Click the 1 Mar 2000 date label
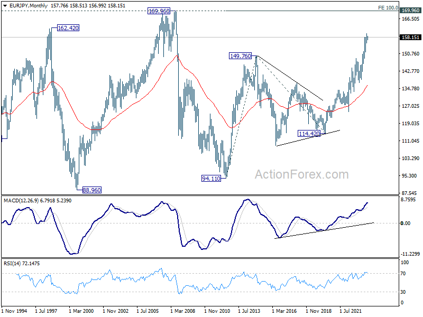The image size is (423, 317). pyautogui.click(x=81, y=311)
